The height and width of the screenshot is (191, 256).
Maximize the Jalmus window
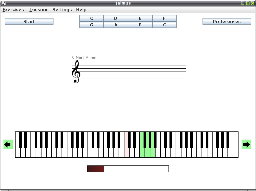(x=248, y=3)
